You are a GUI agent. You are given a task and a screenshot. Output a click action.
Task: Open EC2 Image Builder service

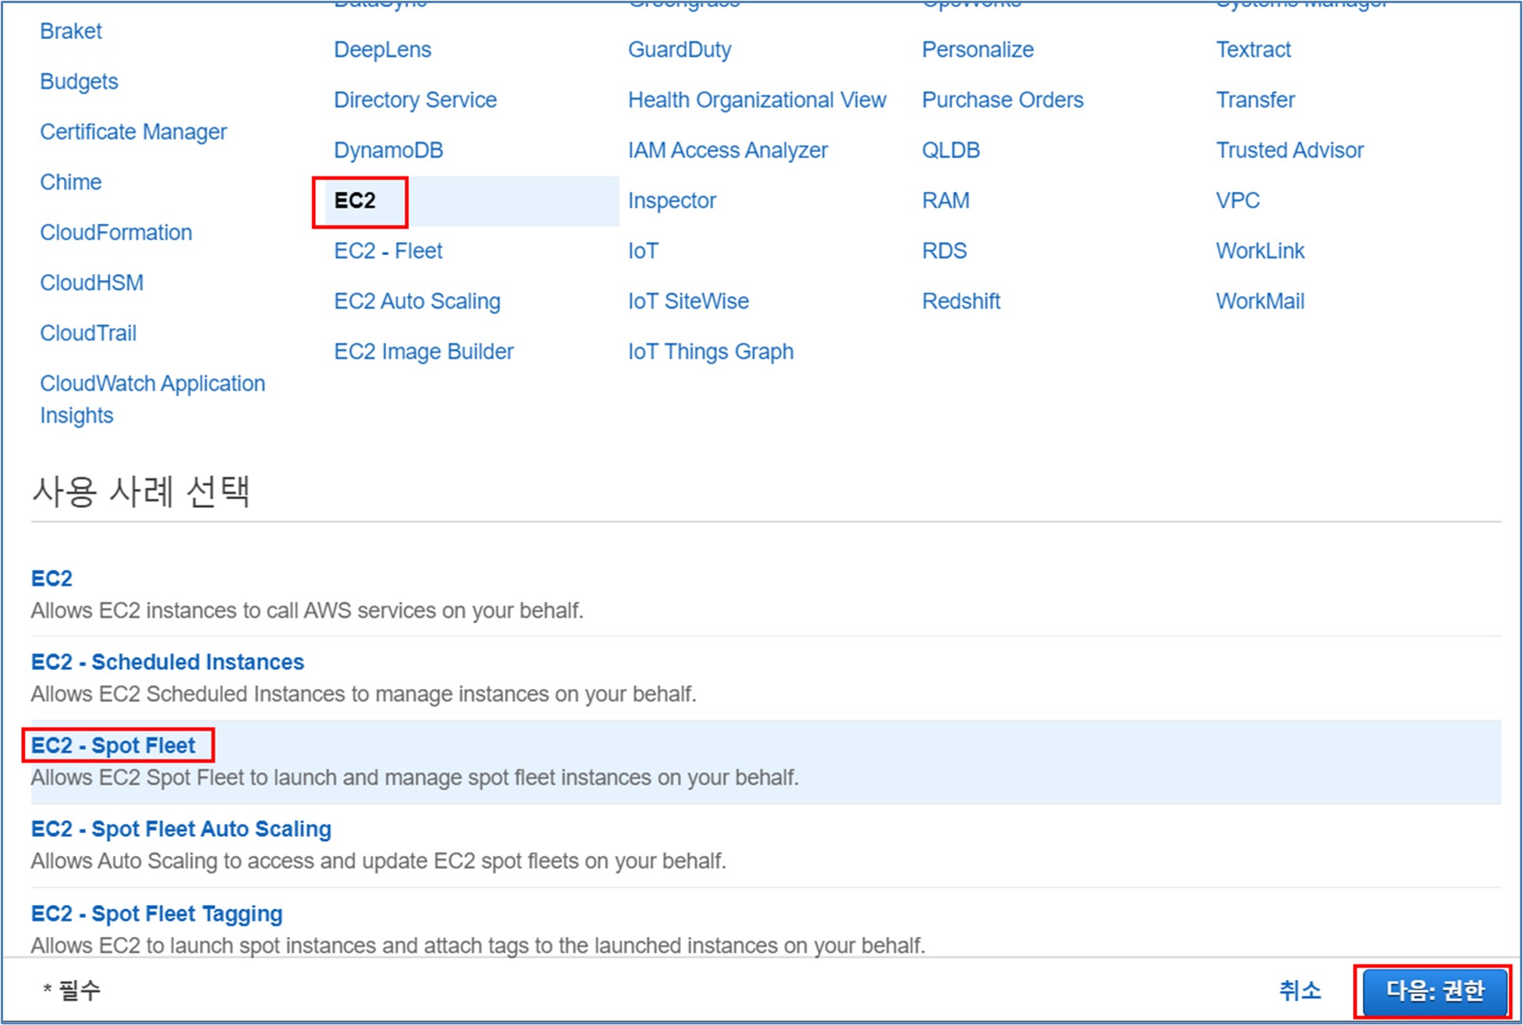tap(423, 352)
